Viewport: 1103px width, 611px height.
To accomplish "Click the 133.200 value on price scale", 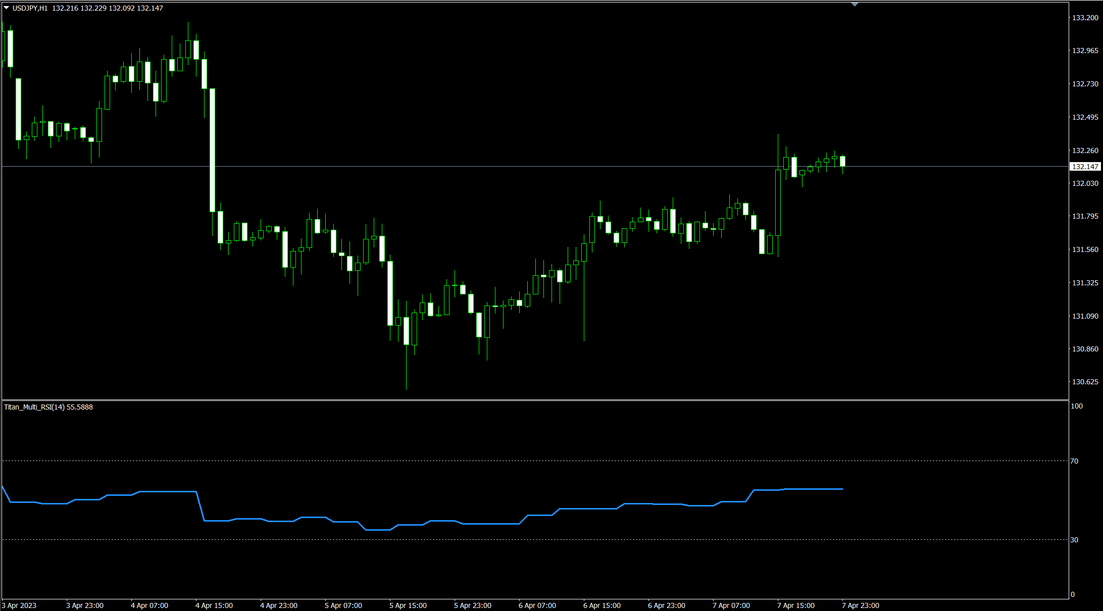I will coord(1085,18).
